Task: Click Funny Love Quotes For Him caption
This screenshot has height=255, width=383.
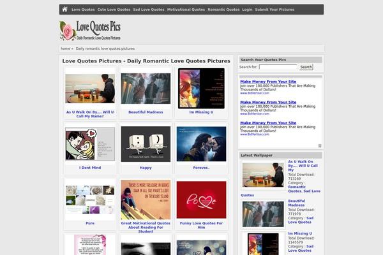Action: 201,225
